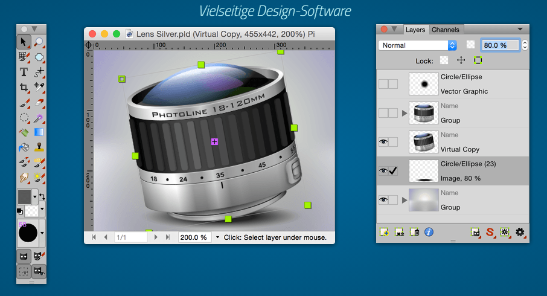Screen dimensions: 547x296
Task: Hide the Virtual Copy layer
Action: point(383,142)
